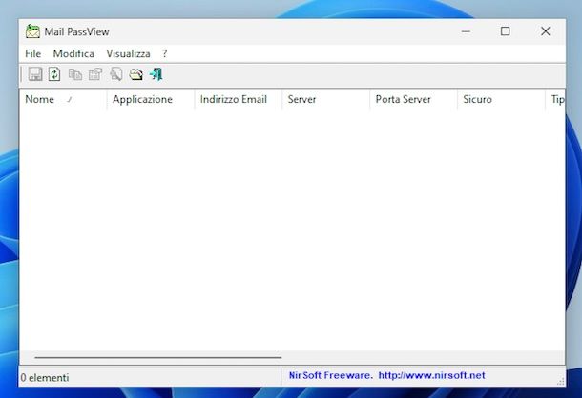The height and width of the screenshot is (398, 582).
Task: Sort by the Indirizzo Email column header
Action: click(239, 99)
